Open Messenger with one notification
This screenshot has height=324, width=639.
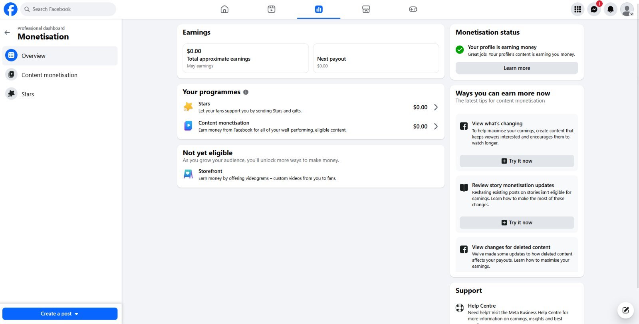[594, 9]
